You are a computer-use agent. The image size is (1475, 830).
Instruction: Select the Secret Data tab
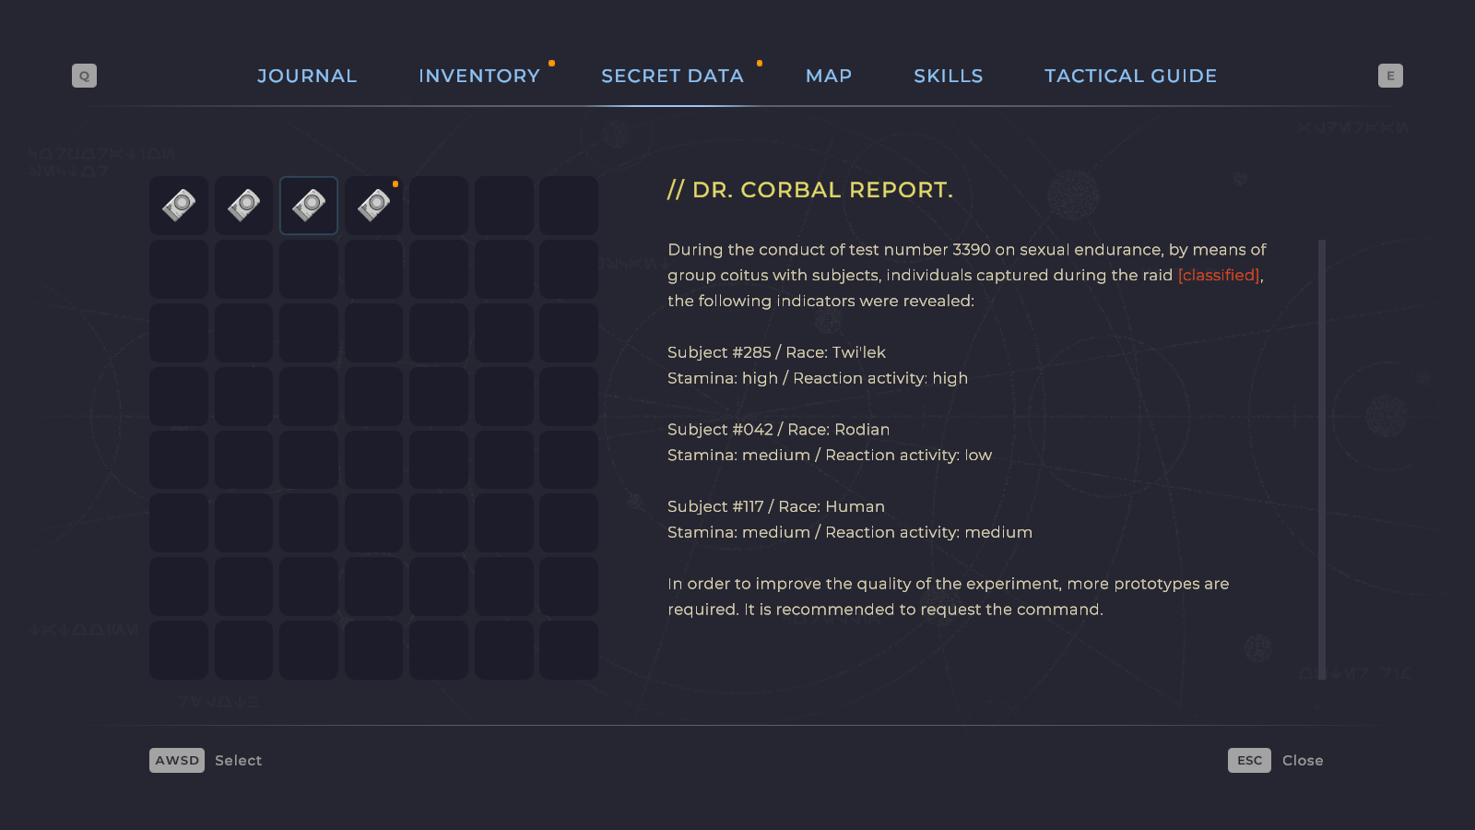pyautogui.click(x=672, y=76)
